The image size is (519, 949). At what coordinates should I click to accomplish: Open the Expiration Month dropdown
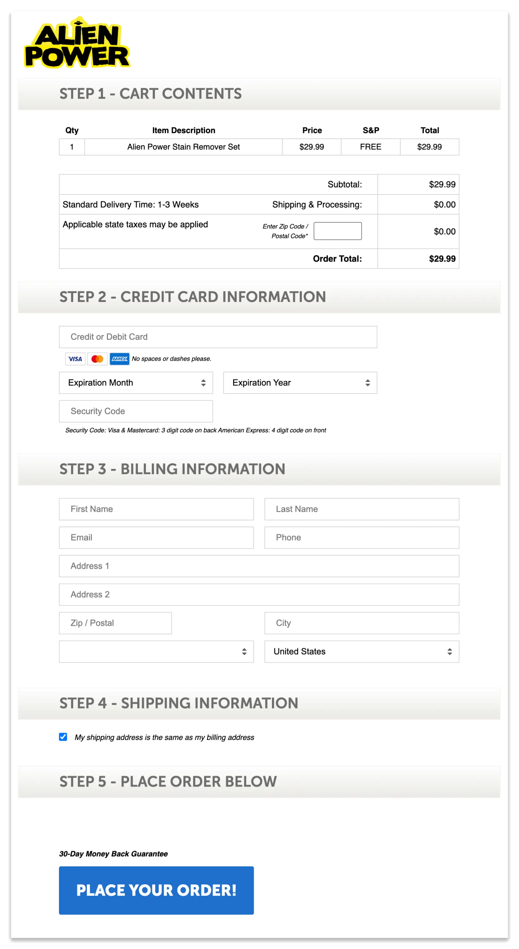point(136,383)
